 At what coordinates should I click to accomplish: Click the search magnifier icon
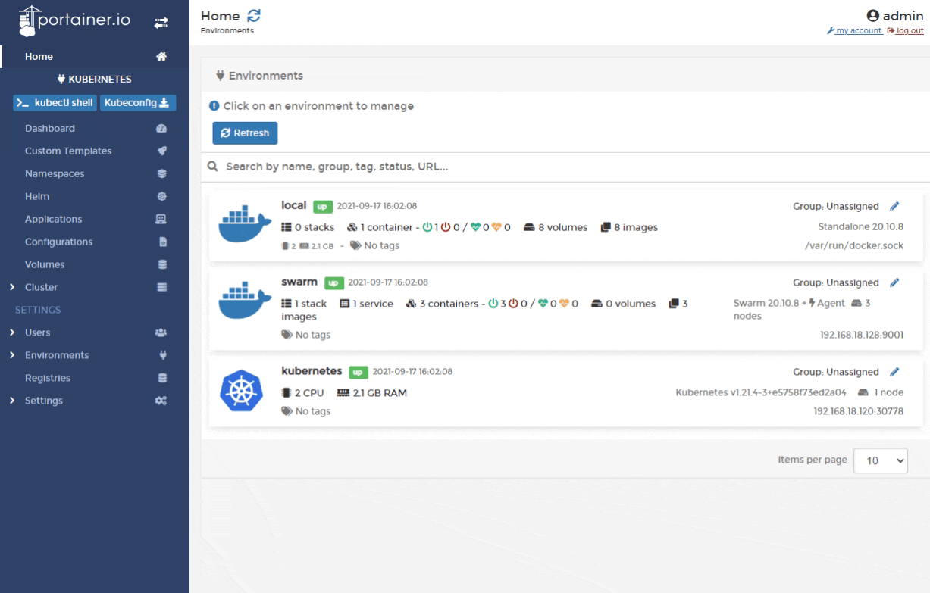click(x=213, y=167)
